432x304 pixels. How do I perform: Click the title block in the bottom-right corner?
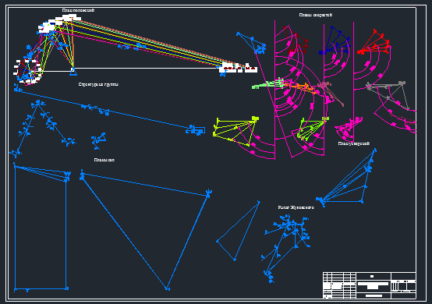pyautogui.click(x=369, y=285)
